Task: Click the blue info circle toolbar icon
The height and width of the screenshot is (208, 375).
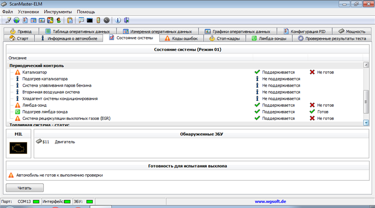Action: 118,20
